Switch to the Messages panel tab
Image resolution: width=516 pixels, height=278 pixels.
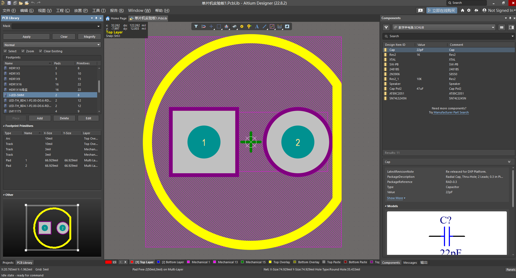pyautogui.click(x=410, y=263)
